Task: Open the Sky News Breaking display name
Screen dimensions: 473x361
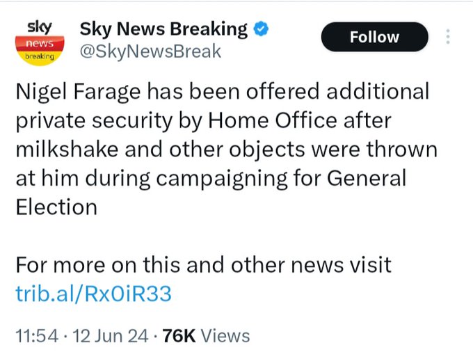Action: click(163, 29)
